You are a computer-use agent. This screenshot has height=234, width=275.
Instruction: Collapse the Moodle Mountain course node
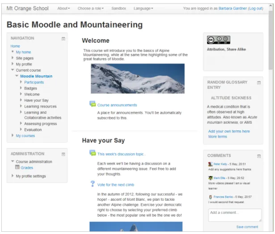[x=17, y=76]
